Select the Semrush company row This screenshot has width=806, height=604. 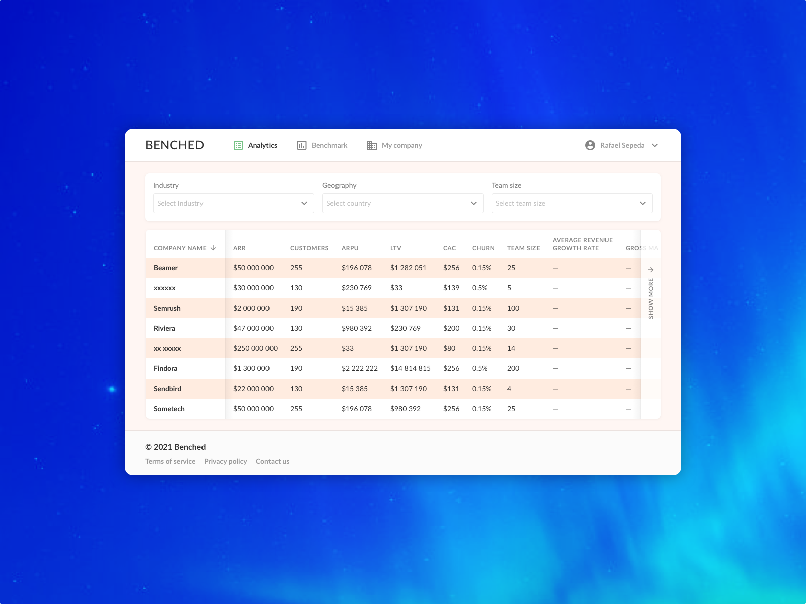167,308
